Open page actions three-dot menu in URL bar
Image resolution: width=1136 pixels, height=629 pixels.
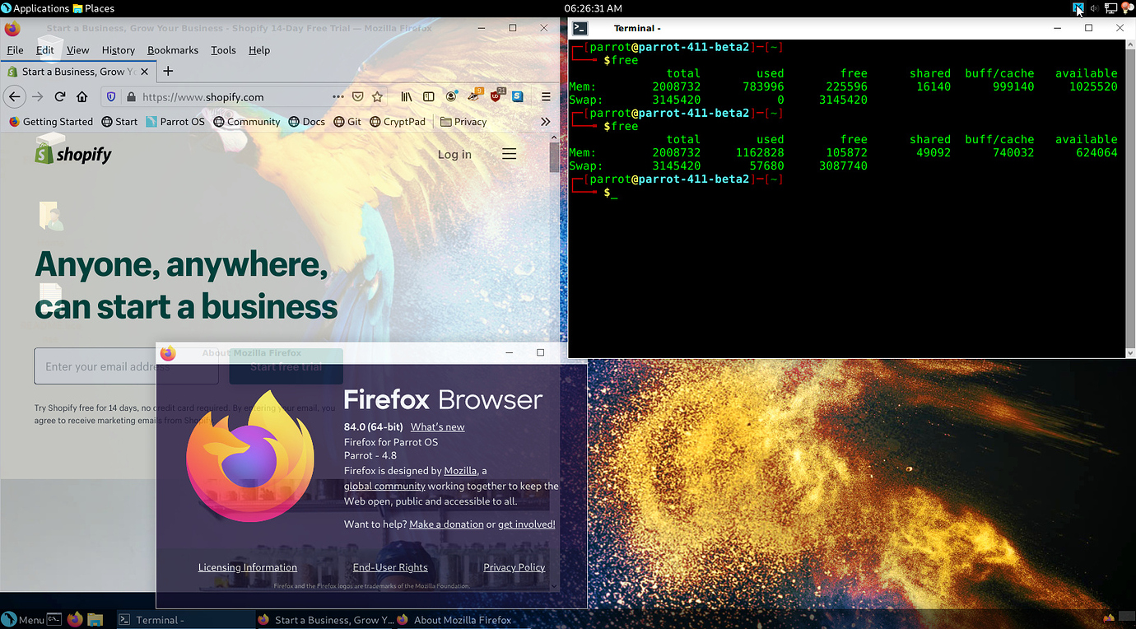338,96
